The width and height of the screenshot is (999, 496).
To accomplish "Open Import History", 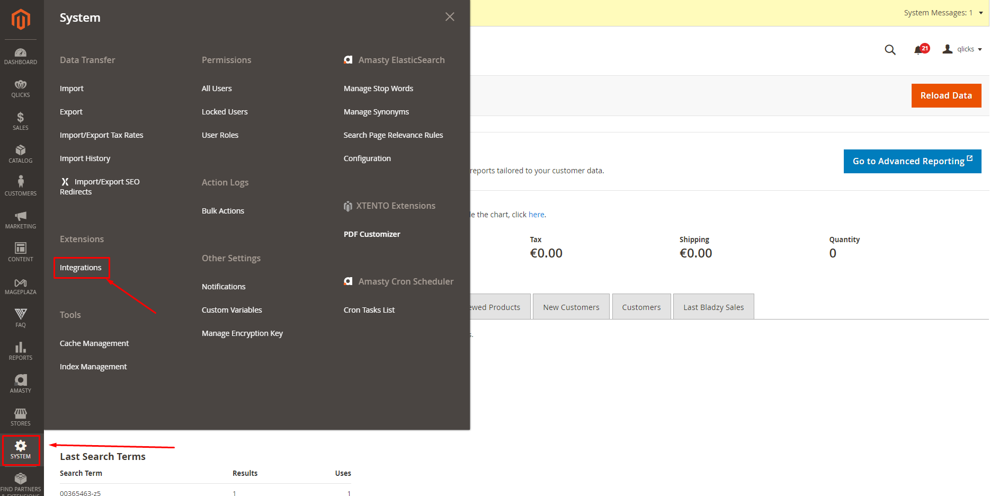I will point(85,158).
